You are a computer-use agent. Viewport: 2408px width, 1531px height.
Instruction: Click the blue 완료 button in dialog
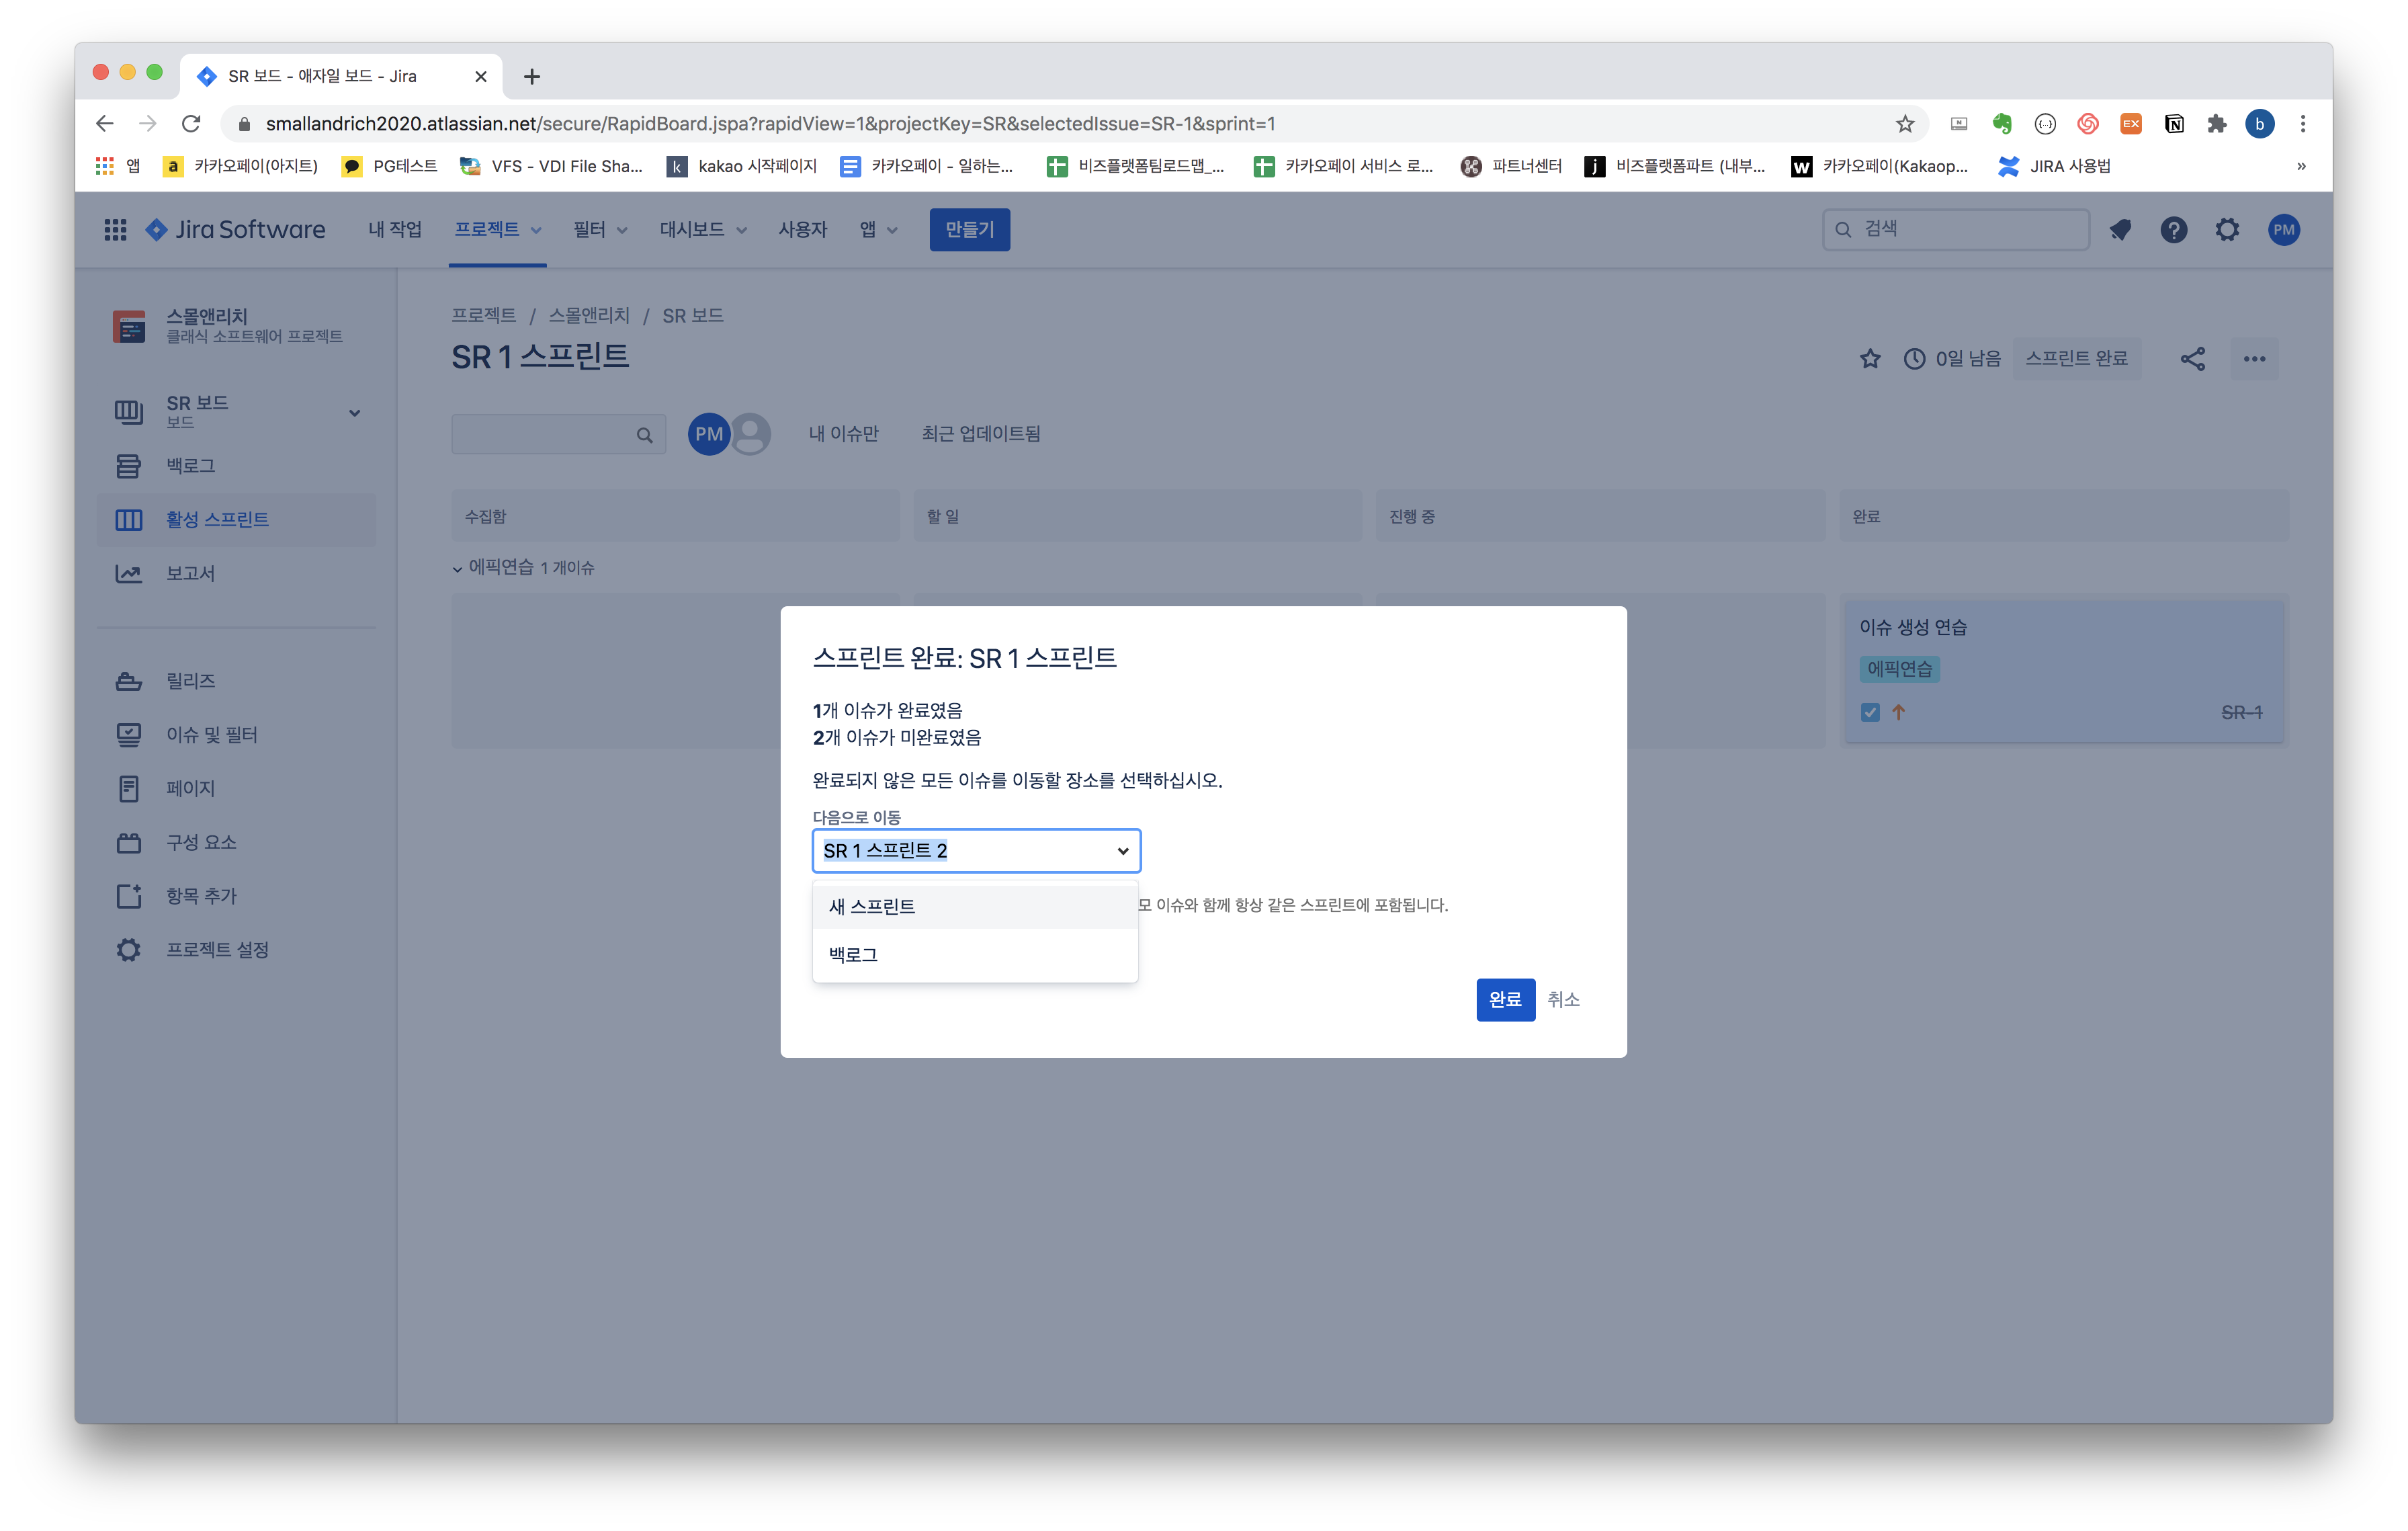point(1504,999)
